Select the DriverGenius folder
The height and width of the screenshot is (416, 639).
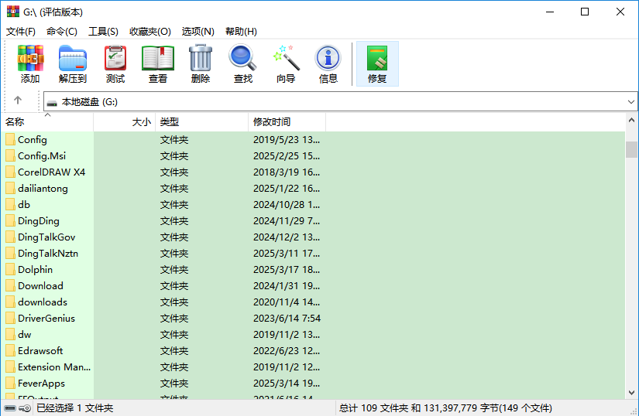(x=46, y=319)
